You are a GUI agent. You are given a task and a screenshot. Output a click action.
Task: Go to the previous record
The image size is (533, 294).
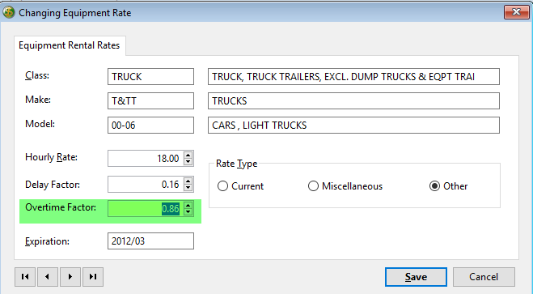(48, 277)
